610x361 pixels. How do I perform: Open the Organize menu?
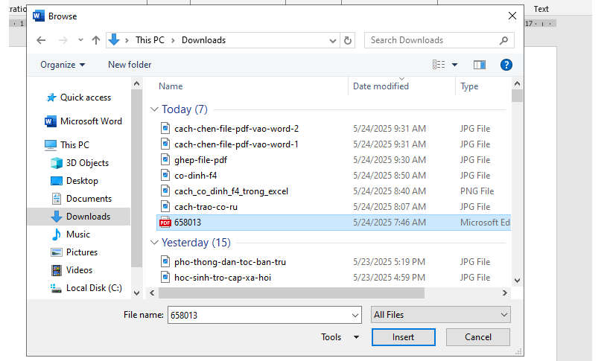tap(63, 65)
